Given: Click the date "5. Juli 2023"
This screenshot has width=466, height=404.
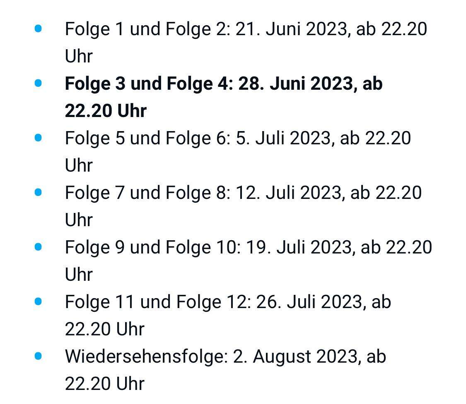Looking at the screenshot, I should tap(282, 138).
